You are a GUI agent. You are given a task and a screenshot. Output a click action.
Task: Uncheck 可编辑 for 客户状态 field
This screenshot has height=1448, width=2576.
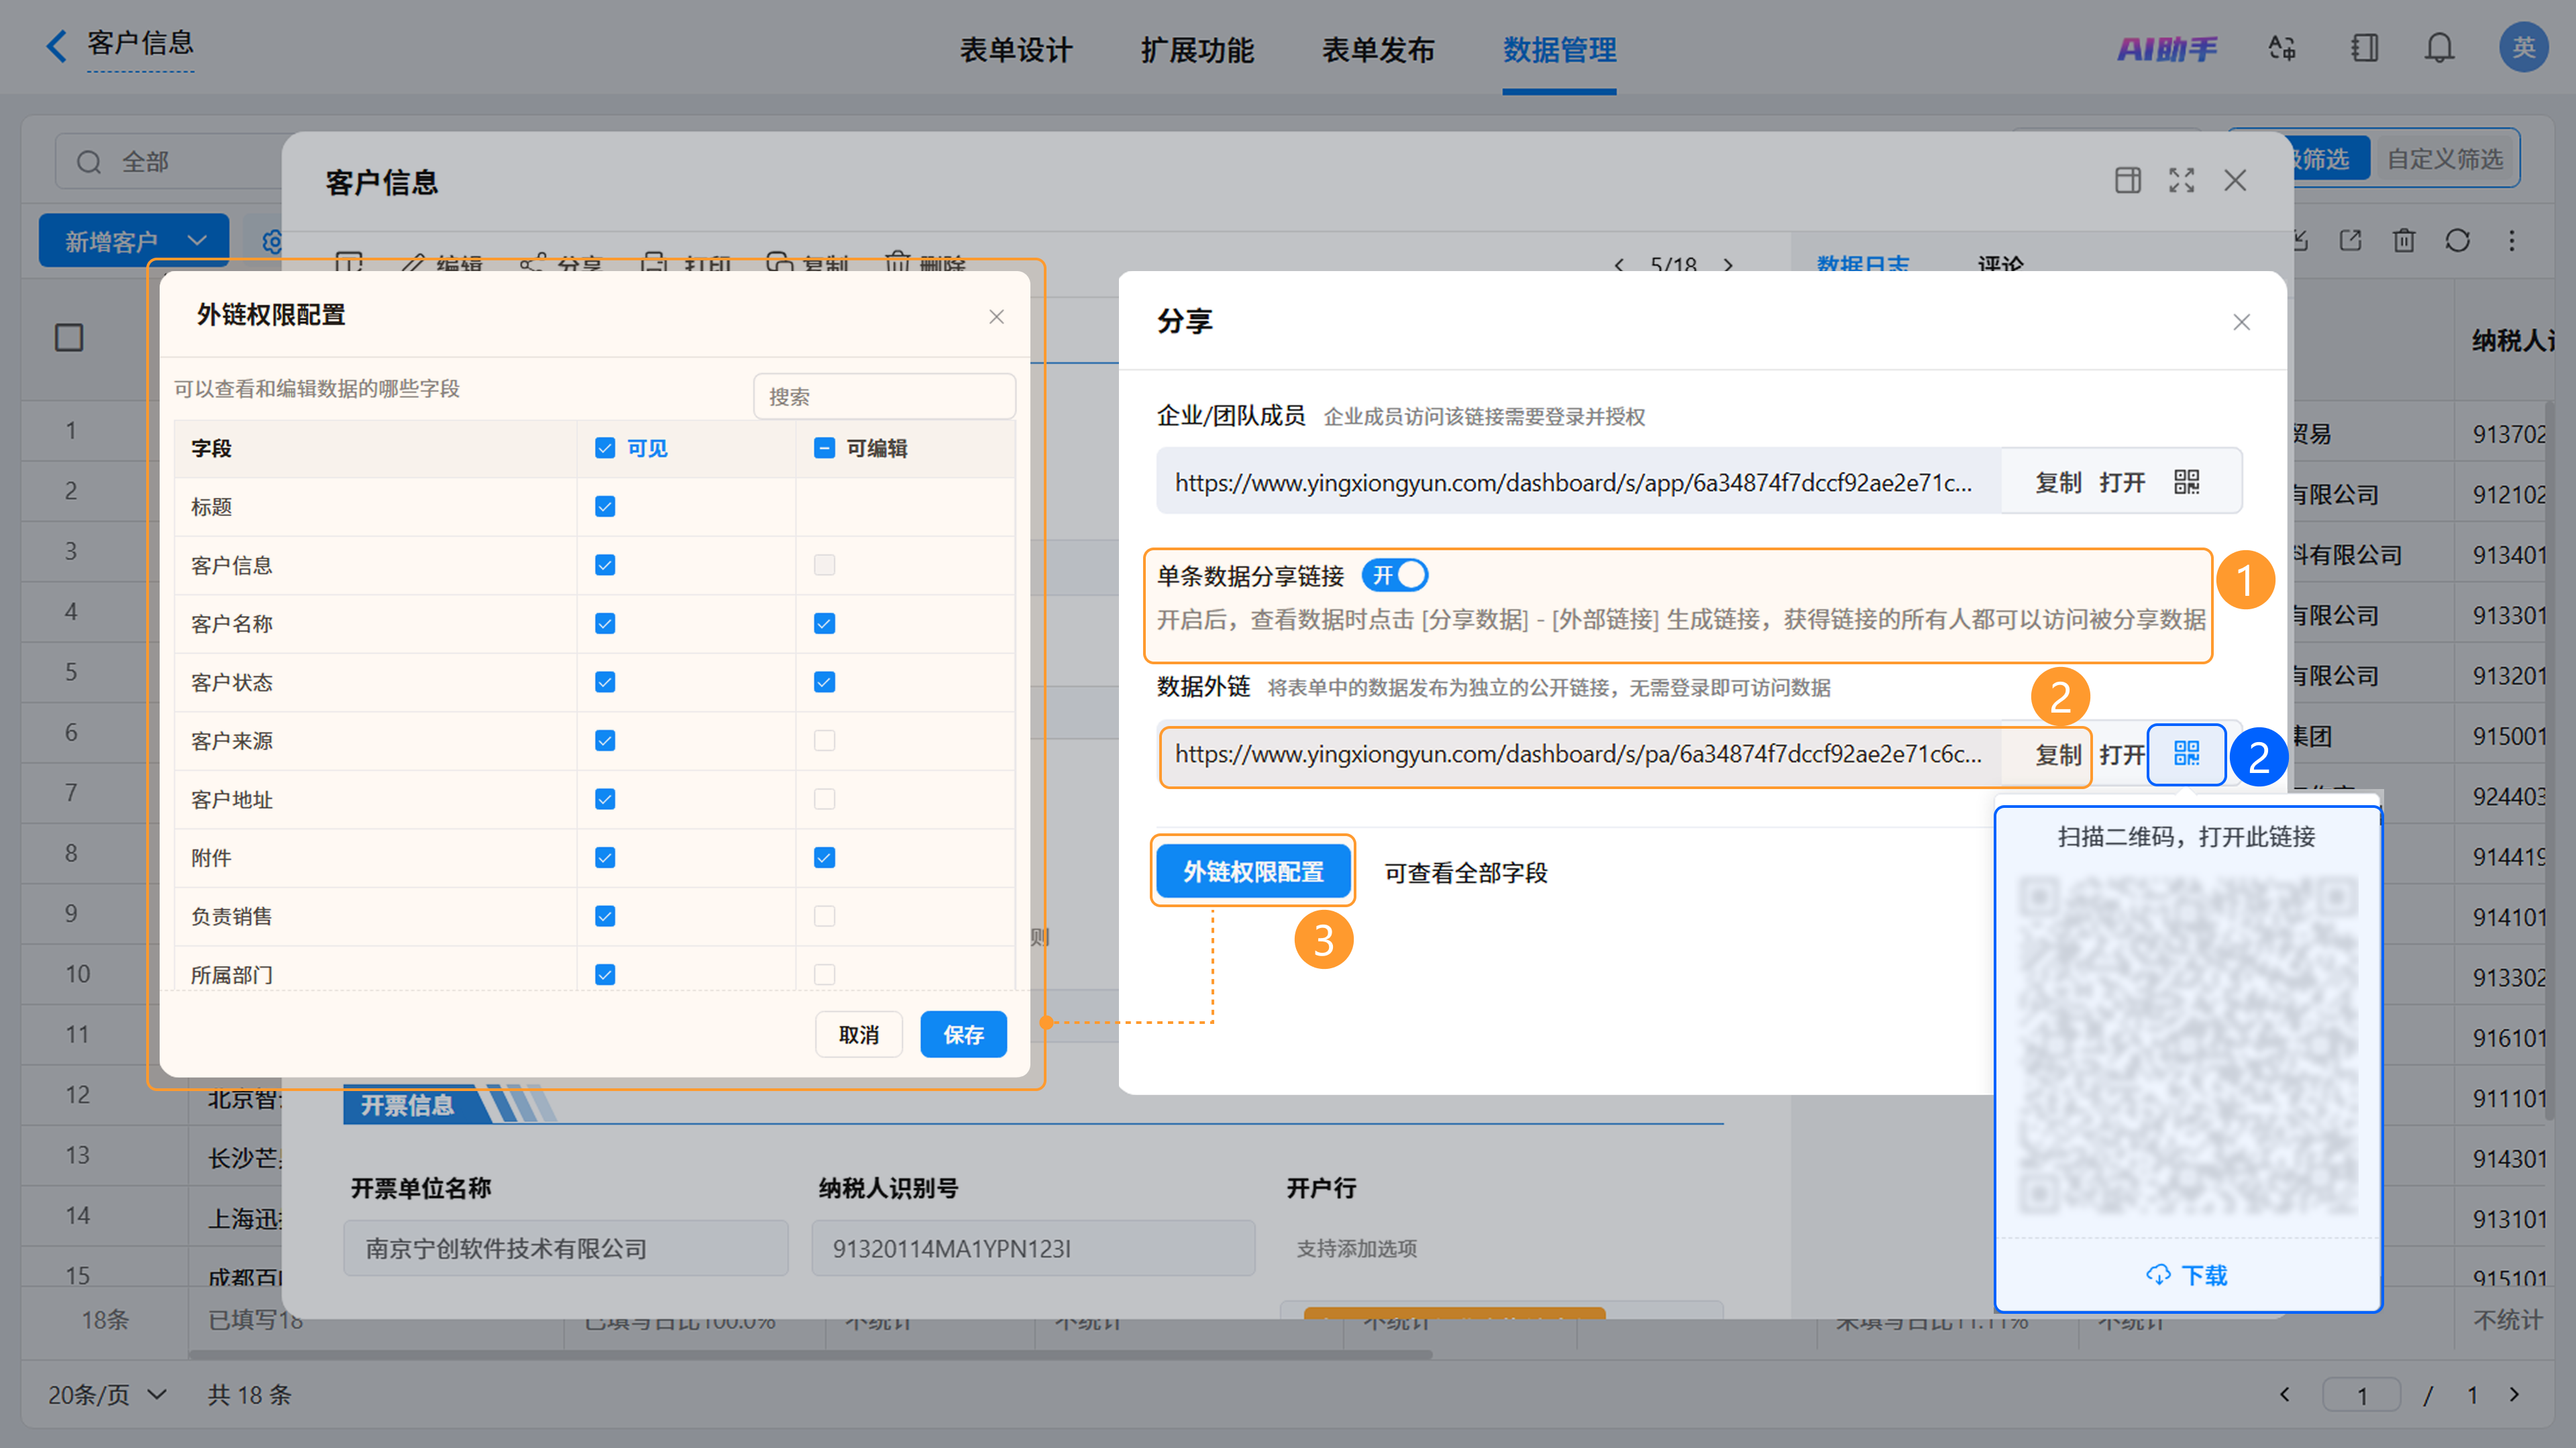click(x=824, y=682)
